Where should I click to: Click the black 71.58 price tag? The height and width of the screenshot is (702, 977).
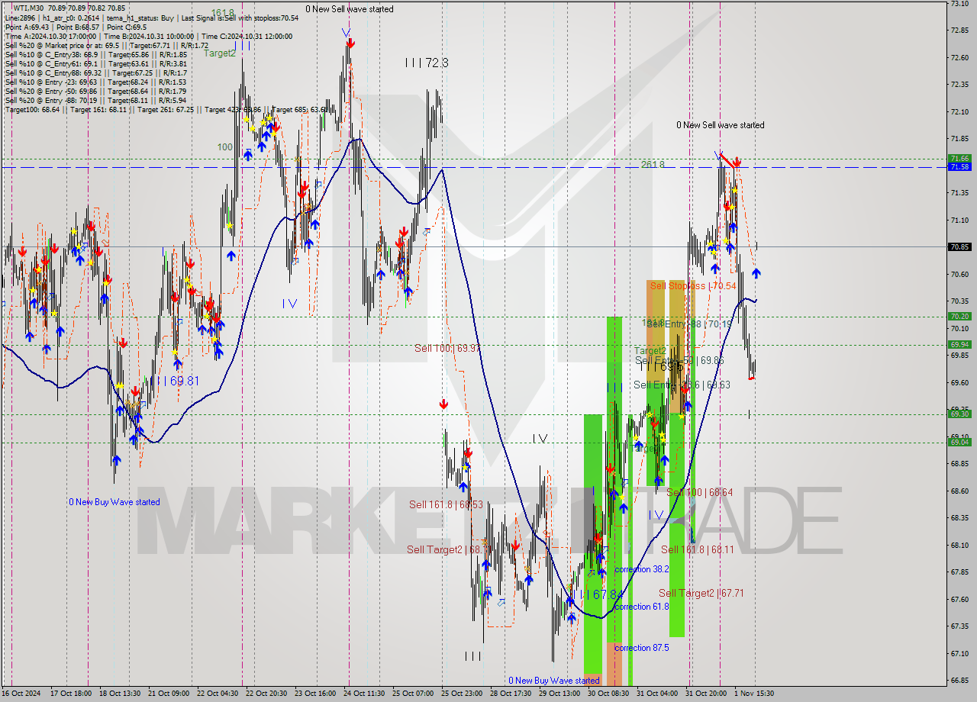tap(959, 166)
